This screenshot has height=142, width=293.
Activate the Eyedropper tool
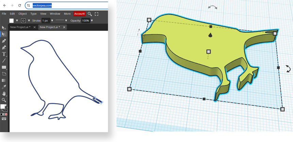(x=4, y=87)
